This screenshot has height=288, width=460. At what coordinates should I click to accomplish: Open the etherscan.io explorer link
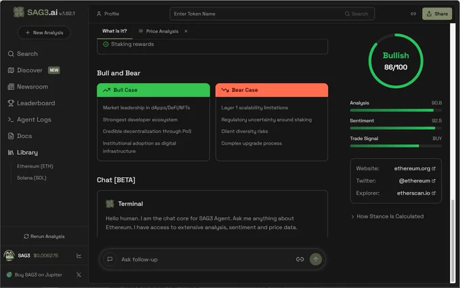416,193
